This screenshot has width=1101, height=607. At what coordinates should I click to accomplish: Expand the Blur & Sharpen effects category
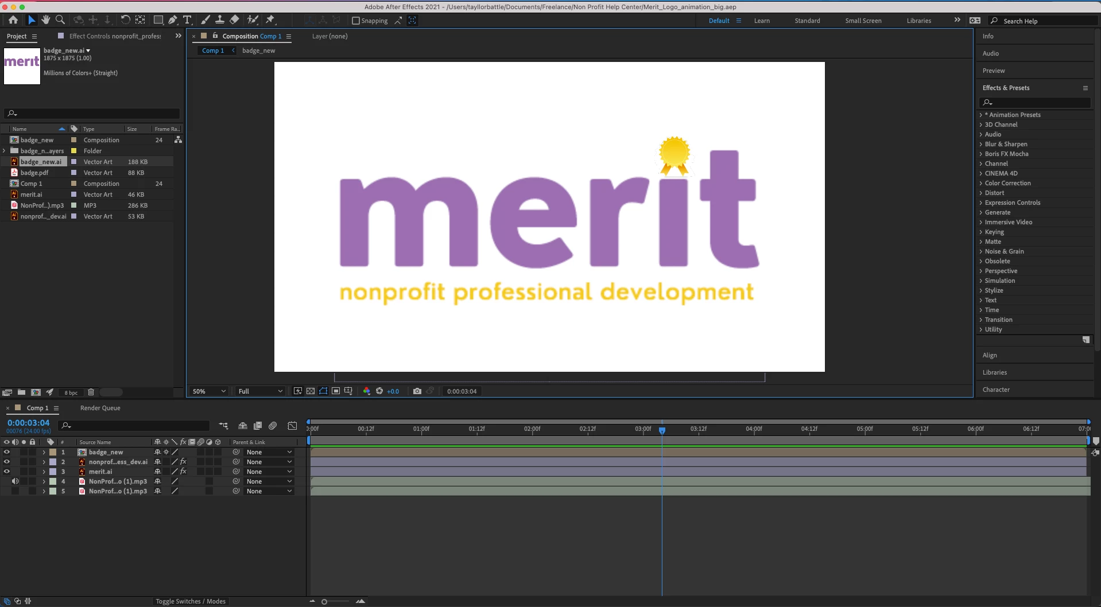click(x=980, y=144)
